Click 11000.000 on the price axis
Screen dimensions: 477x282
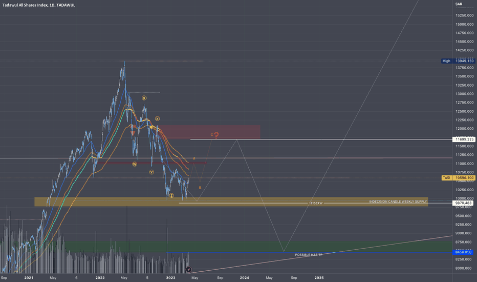coord(464,164)
